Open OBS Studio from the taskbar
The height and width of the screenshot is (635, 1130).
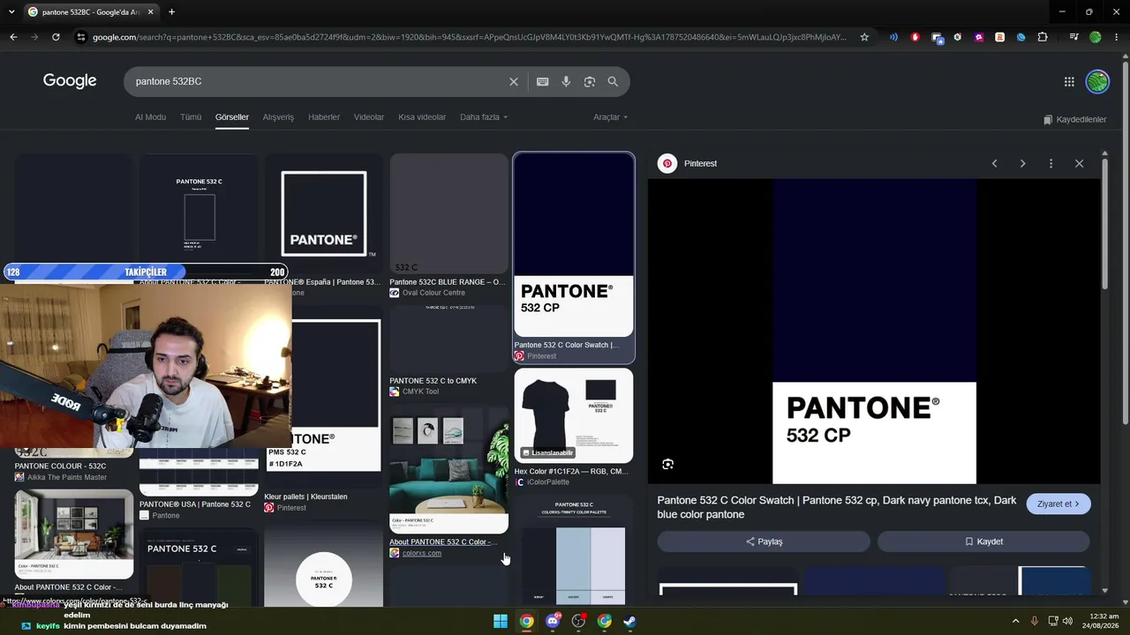tap(578, 621)
